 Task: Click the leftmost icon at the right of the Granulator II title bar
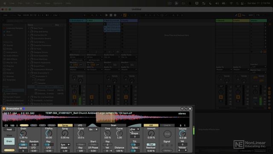tap(182, 109)
